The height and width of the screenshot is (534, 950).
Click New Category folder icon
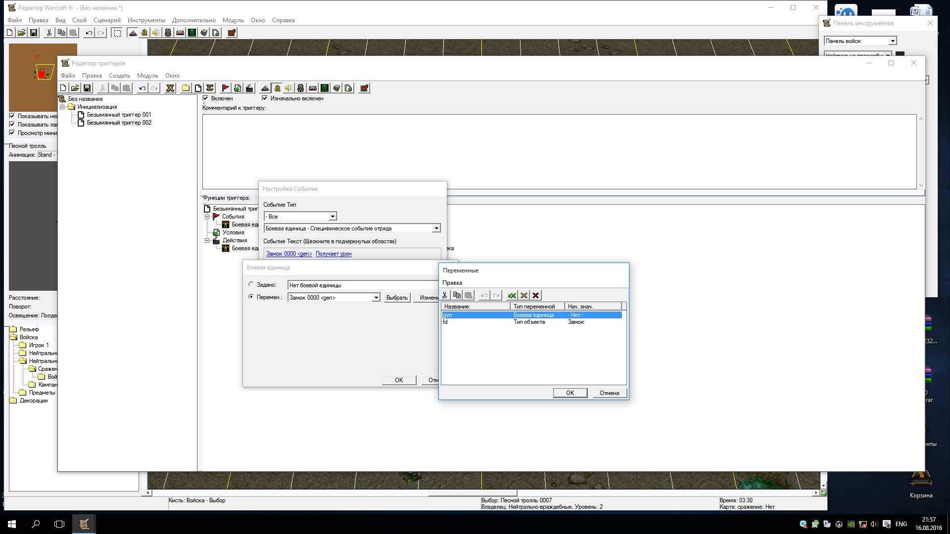pos(186,89)
